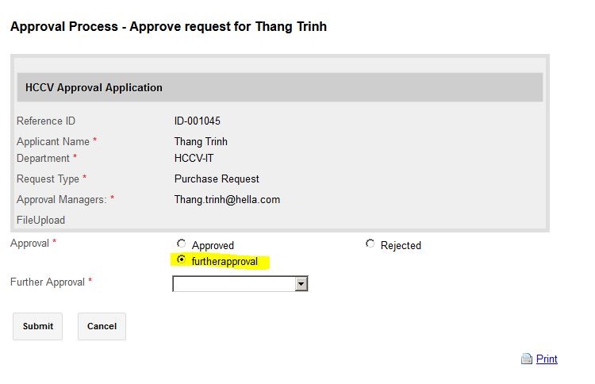Select the furtherapproval radio button

(x=182, y=260)
